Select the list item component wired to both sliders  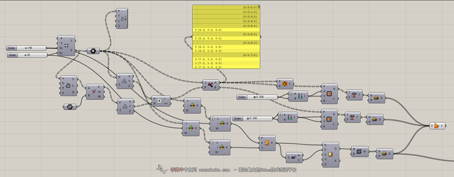[191, 128]
